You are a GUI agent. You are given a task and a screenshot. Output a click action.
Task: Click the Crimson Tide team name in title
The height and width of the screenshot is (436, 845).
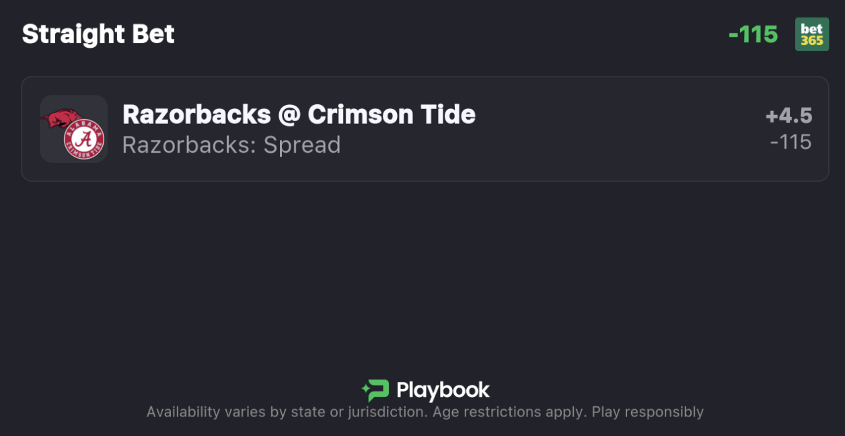tap(392, 115)
